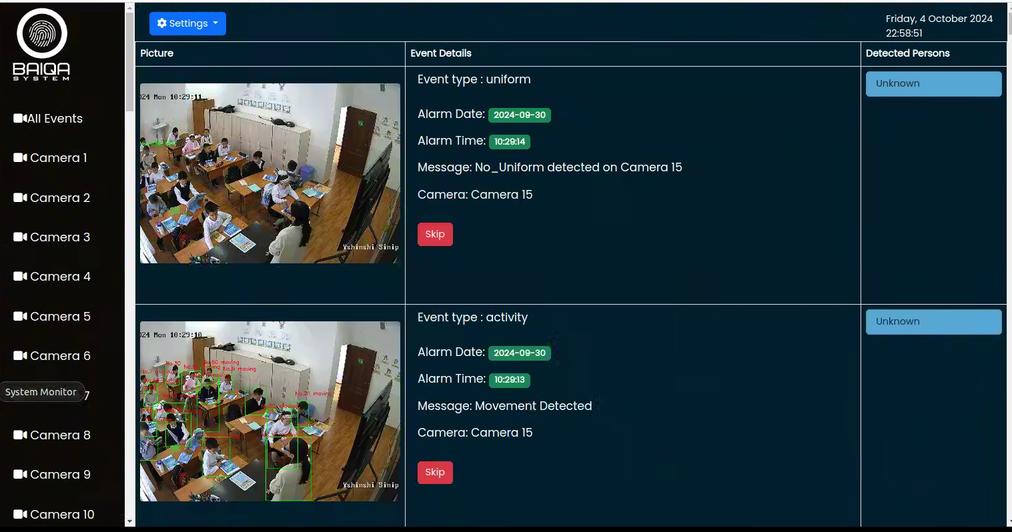Click the camera icon next to Camera 1
1012x532 pixels.
pos(19,157)
